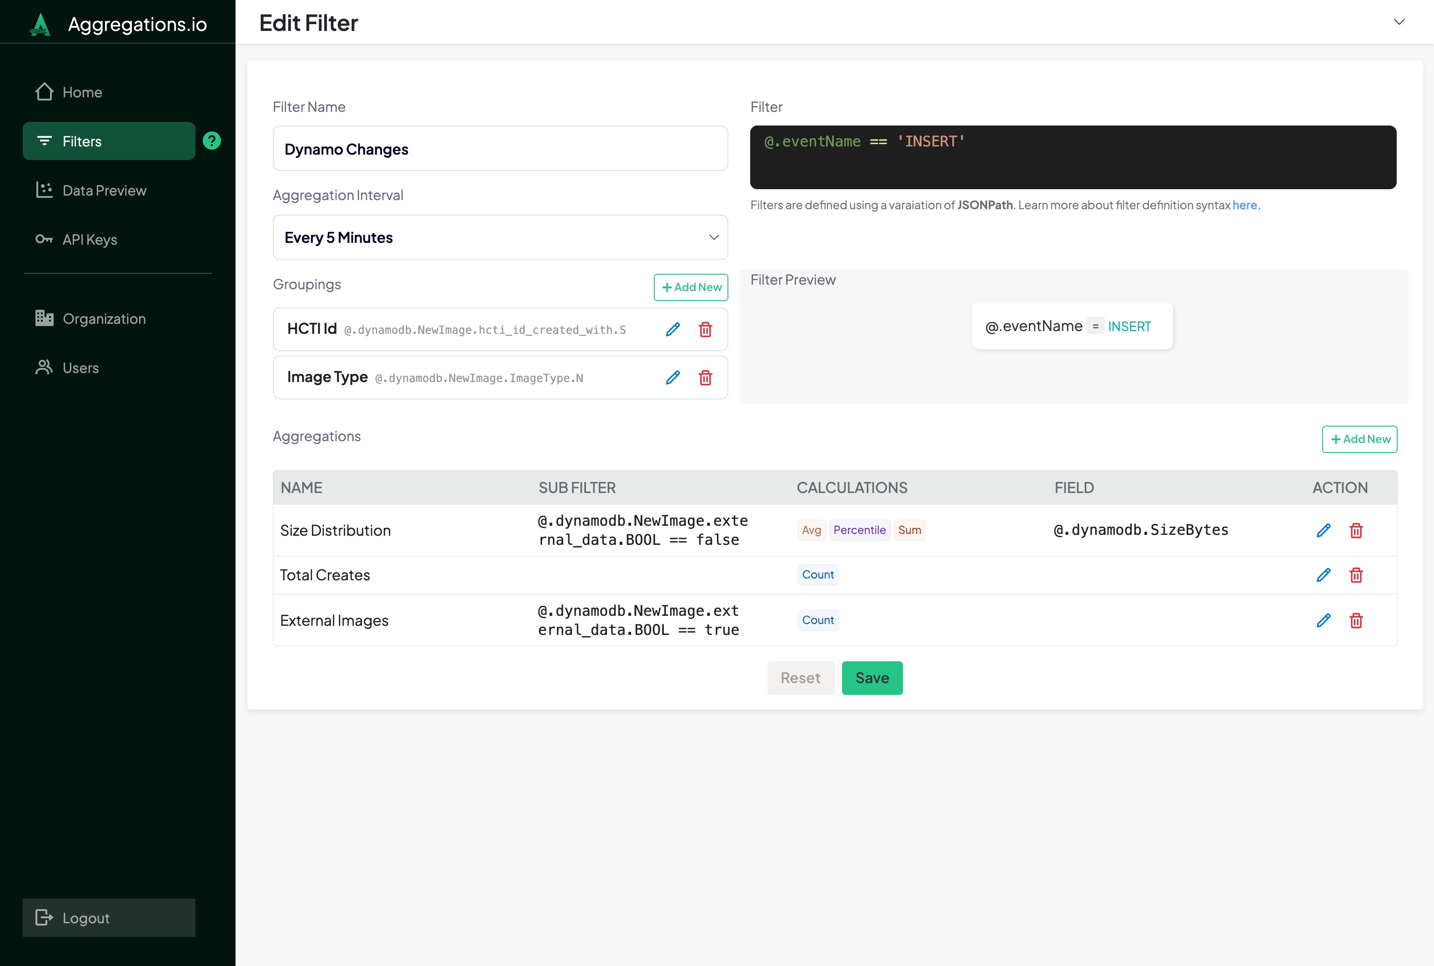The image size is (1434, 966).
Task: Edit the Size Distribution aggregation
Action: point(1323,530)
